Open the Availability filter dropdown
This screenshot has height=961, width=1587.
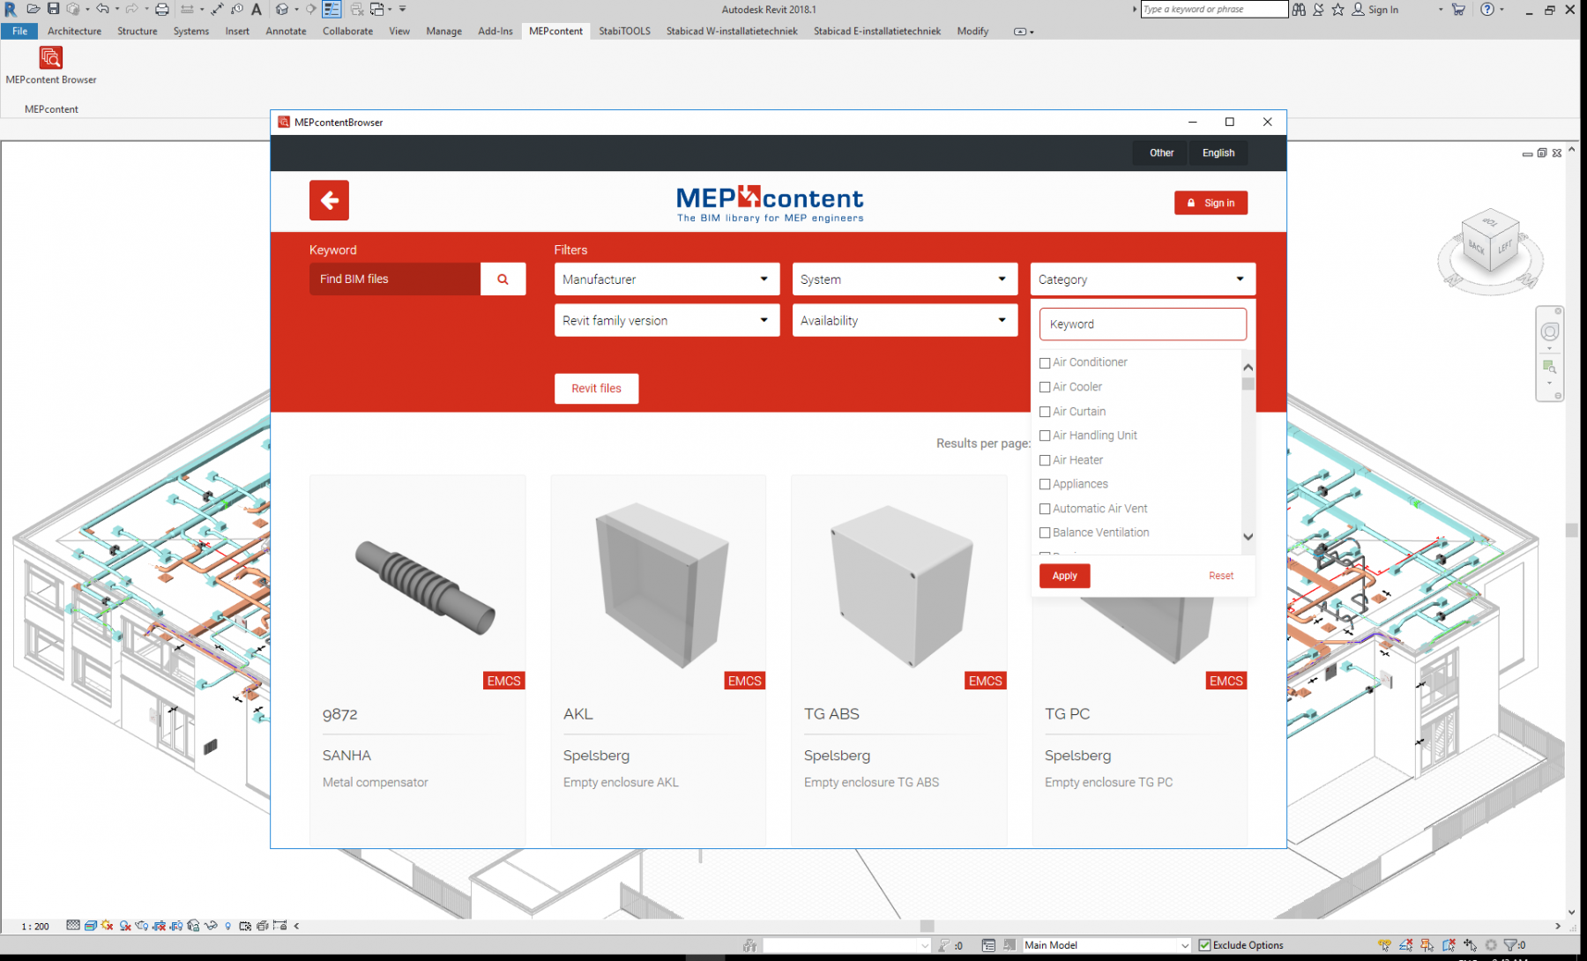click(x=905, y=321)
